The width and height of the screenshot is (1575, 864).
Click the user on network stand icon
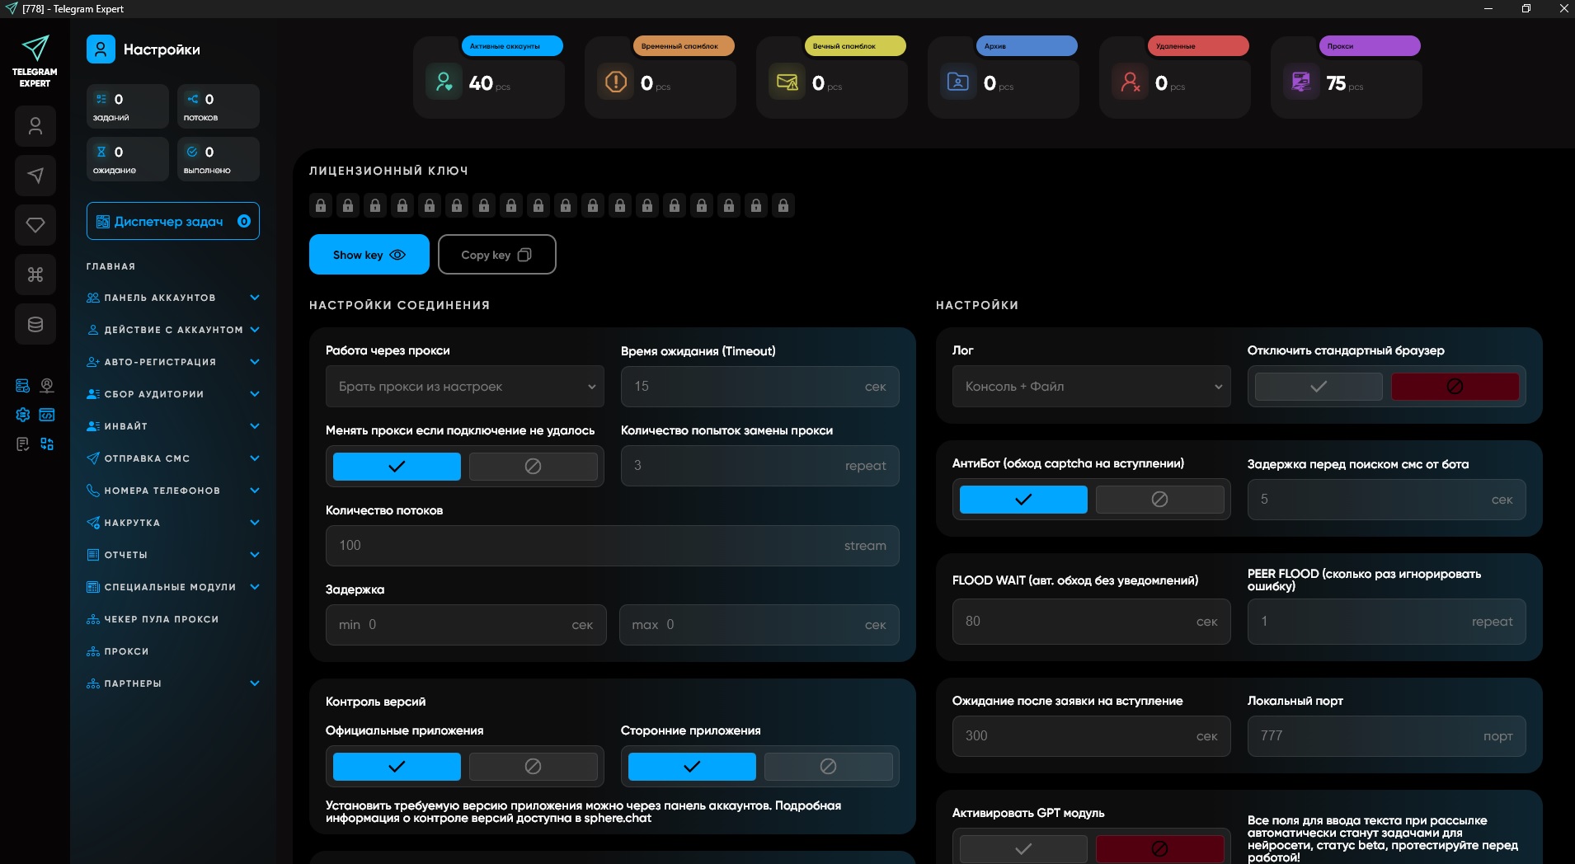47,386
